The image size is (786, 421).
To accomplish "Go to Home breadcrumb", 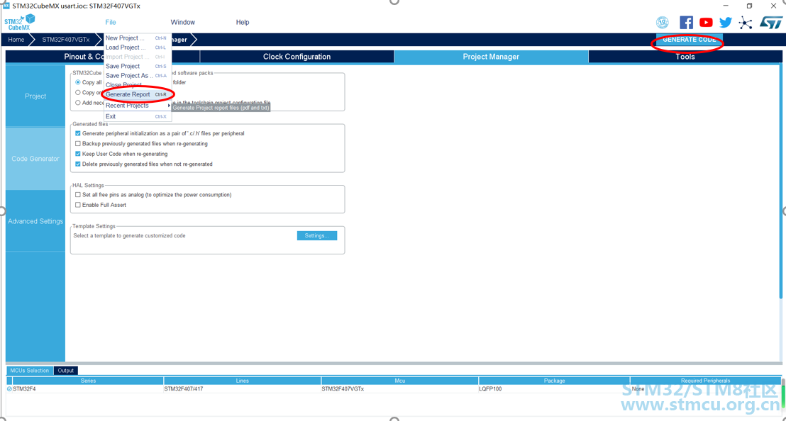I will tap(16, 40).
